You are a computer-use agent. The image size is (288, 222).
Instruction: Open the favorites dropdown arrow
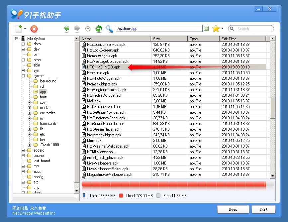[x=222, y=29]
